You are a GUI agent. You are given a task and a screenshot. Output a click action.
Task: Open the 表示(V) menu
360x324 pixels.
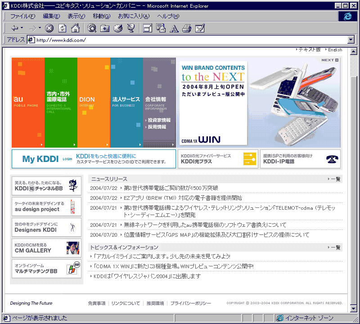click(x=76, y=16)
